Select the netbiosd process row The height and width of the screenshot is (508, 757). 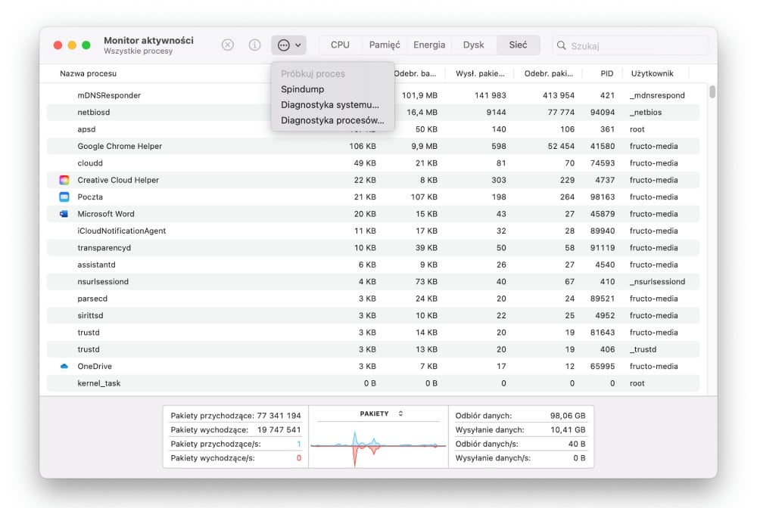coord(372,113)
